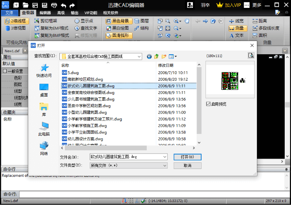Open zoom-in dropdown arrow in ribbon
This screenshot has height=205, width=291.
pyautogui.click(x=180, y=21)
